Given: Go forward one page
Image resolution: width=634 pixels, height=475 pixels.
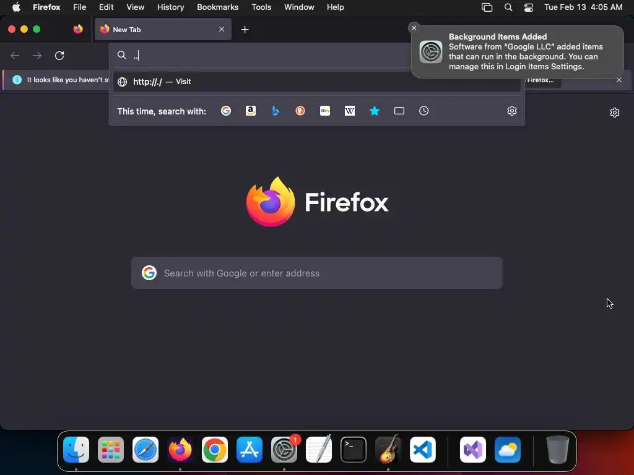Looking at the screenshot, I should pyautogui.click(x=37, y=55).
